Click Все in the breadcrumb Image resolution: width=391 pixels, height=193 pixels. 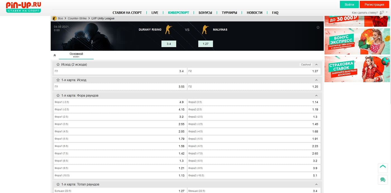pyautogui.click(x=60, y=18)
